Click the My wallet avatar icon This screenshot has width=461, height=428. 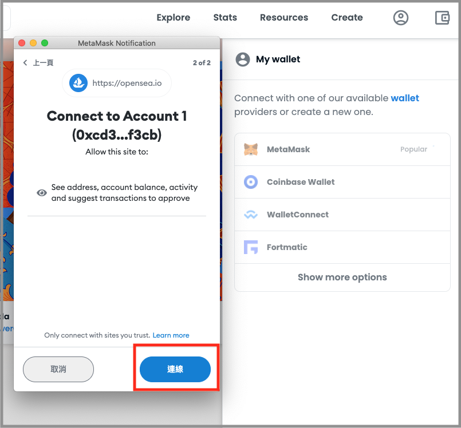click(x=243, y=60)
